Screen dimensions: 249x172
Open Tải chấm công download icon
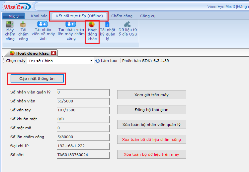tap(23, 25)
